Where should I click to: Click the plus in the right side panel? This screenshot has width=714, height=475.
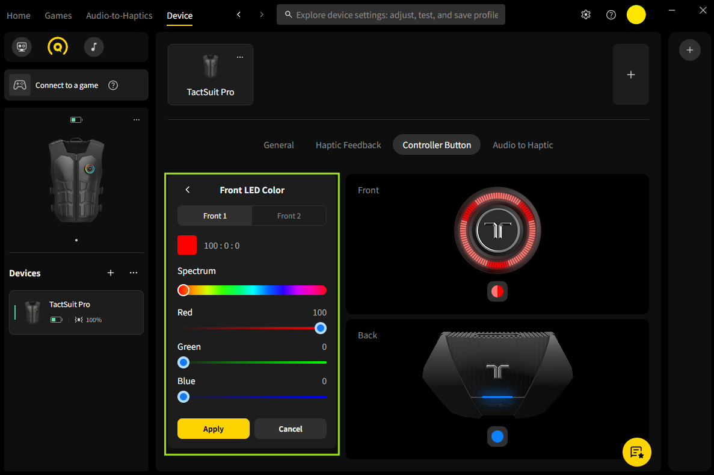(x=690, y=50)
